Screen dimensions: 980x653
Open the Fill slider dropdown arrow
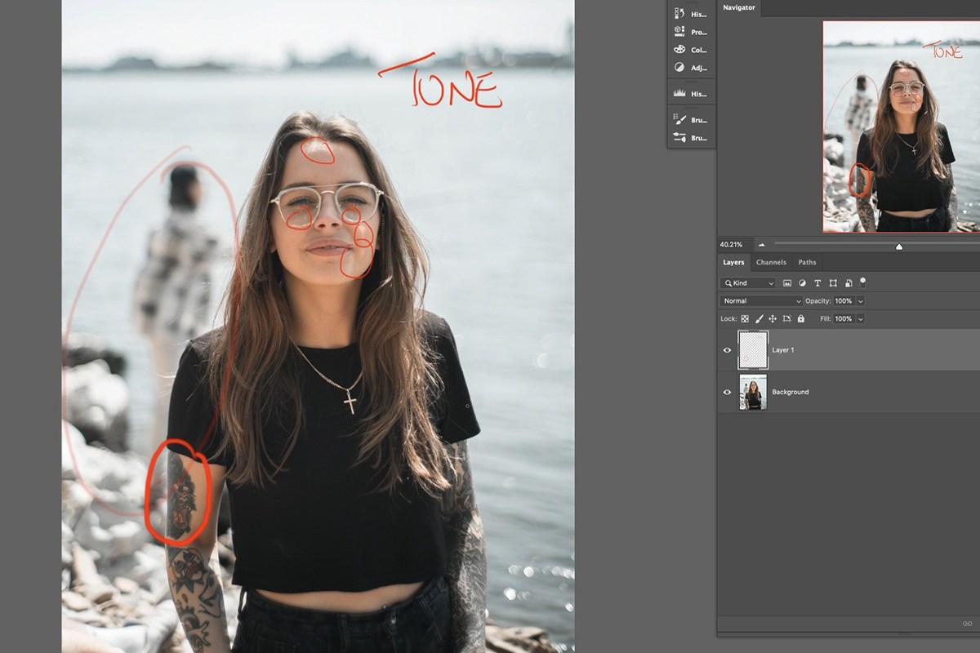(860, 319)
